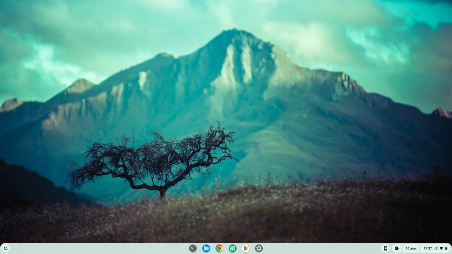Open the launcher circle button
Image resolution: width=452 pixels, height=254 pixels.
tap(6, 248)
